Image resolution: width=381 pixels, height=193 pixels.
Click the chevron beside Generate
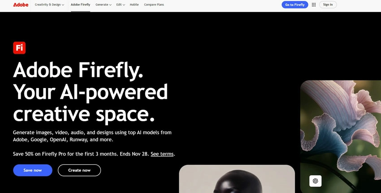110,5
